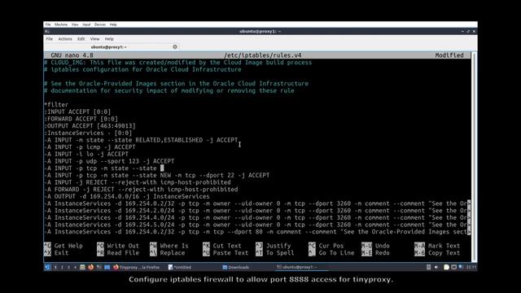Click the '-i lo -j ACCEPT' rule line
Screen dimensions: 521x293
(86, 154)
